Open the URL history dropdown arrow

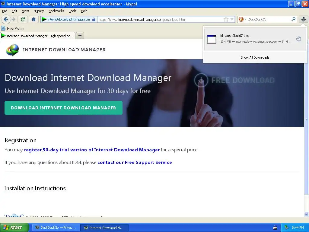coord(232,20)
